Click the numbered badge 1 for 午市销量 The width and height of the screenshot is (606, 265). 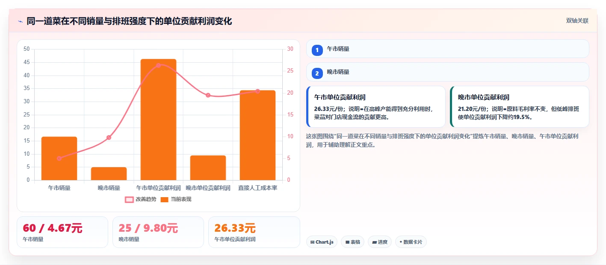pos(317,50)
